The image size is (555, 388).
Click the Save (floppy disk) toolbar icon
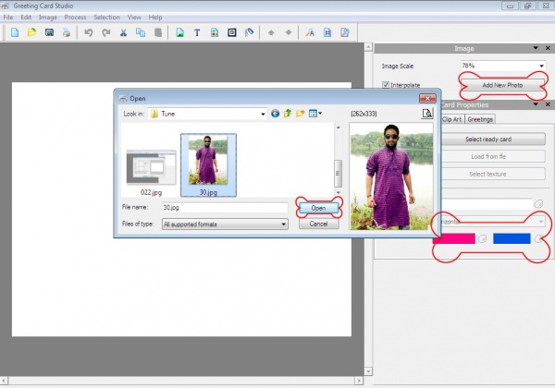[x=48, y=32]
